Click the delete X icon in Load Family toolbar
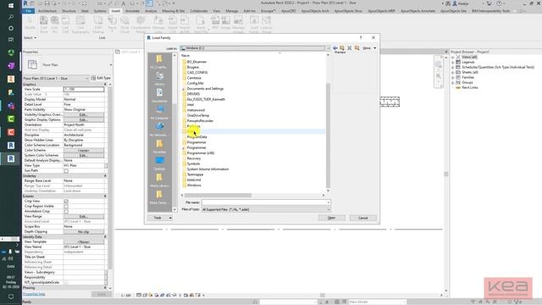 [x=350, y=48]
